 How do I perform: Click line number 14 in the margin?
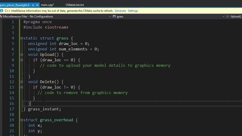point(12,93)
